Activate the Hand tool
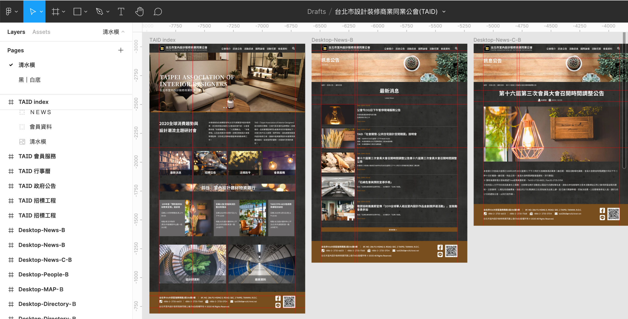Viewport: 628px width, 319px height. click(139, 12)
